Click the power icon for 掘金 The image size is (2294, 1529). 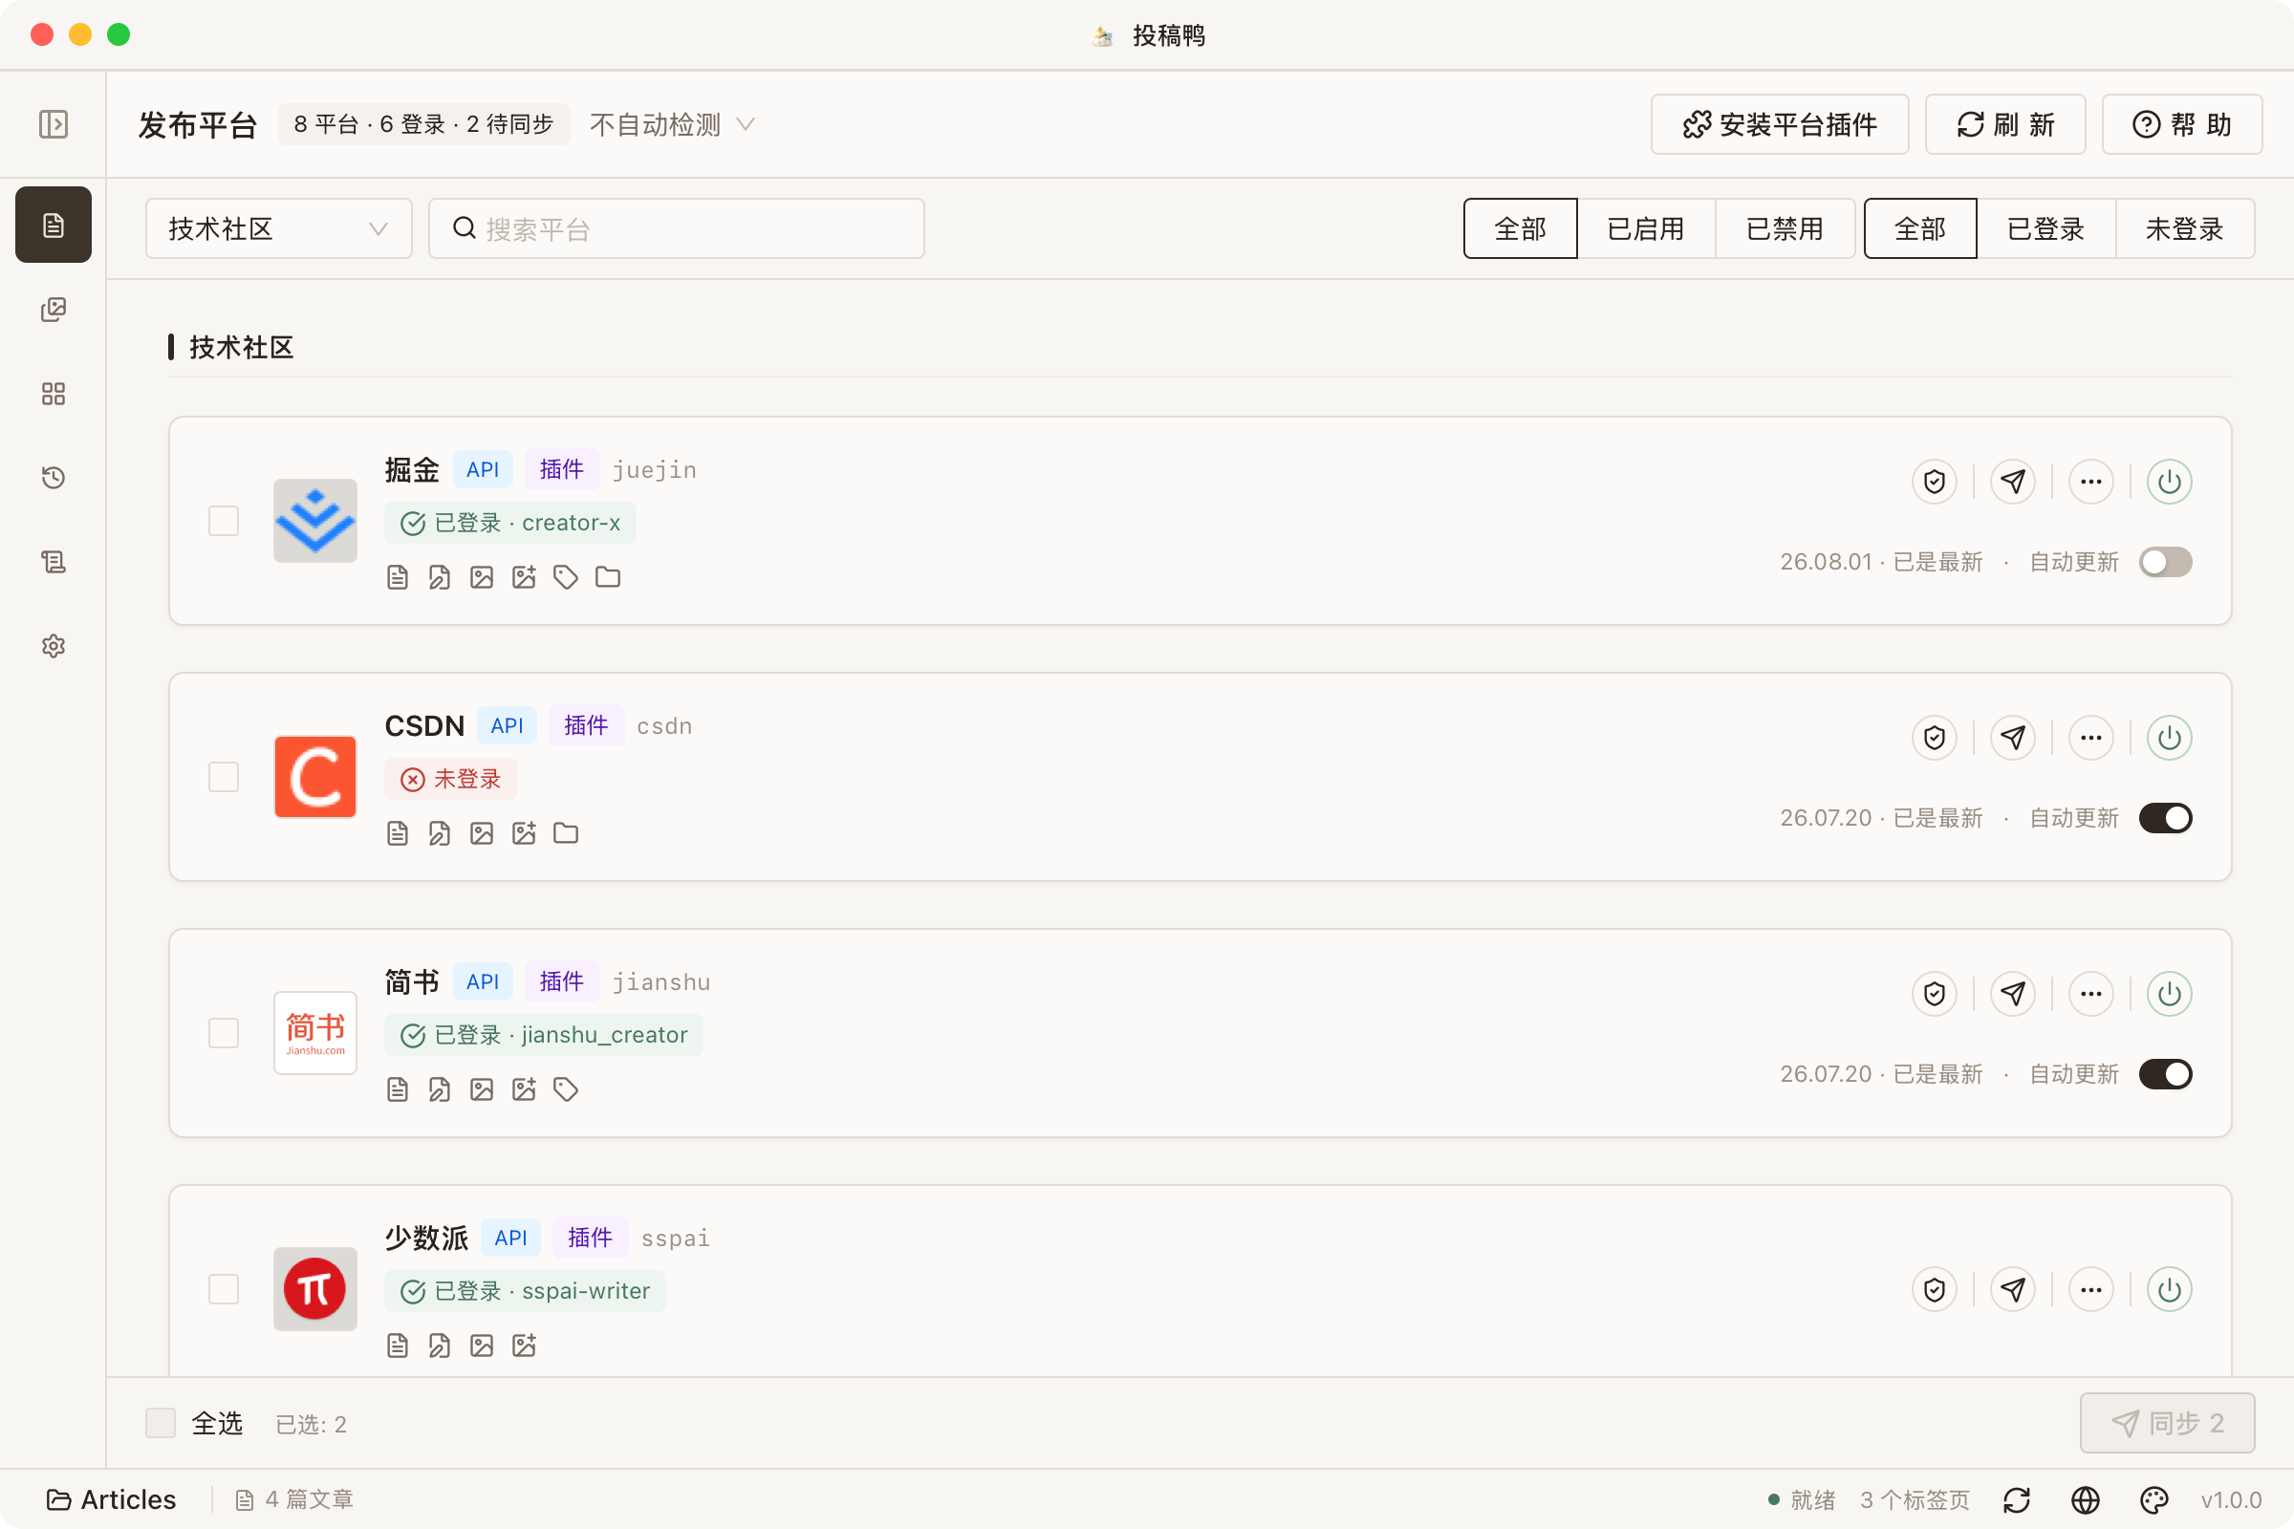[x=2169, y=482]
